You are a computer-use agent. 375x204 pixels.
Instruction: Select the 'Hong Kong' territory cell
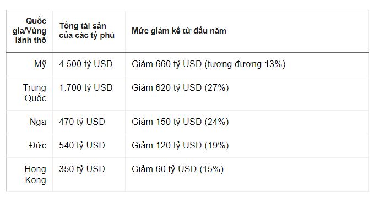(x=29, y=174)
